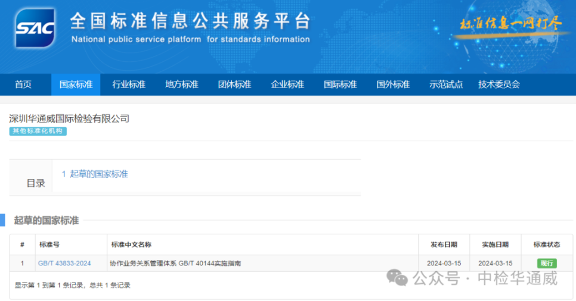Screen dimensions: 576x301
Task: Open the GB/T 43833-2024 standard link
Action: [64, 264]
